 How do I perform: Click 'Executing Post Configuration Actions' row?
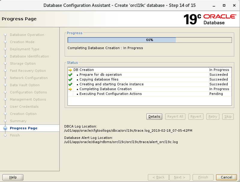149,94
